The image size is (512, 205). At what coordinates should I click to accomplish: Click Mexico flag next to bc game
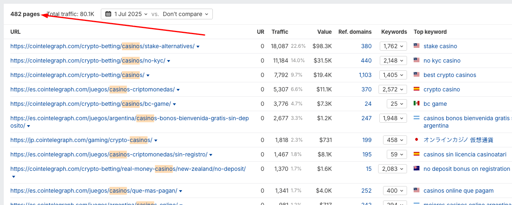[417, 104]
